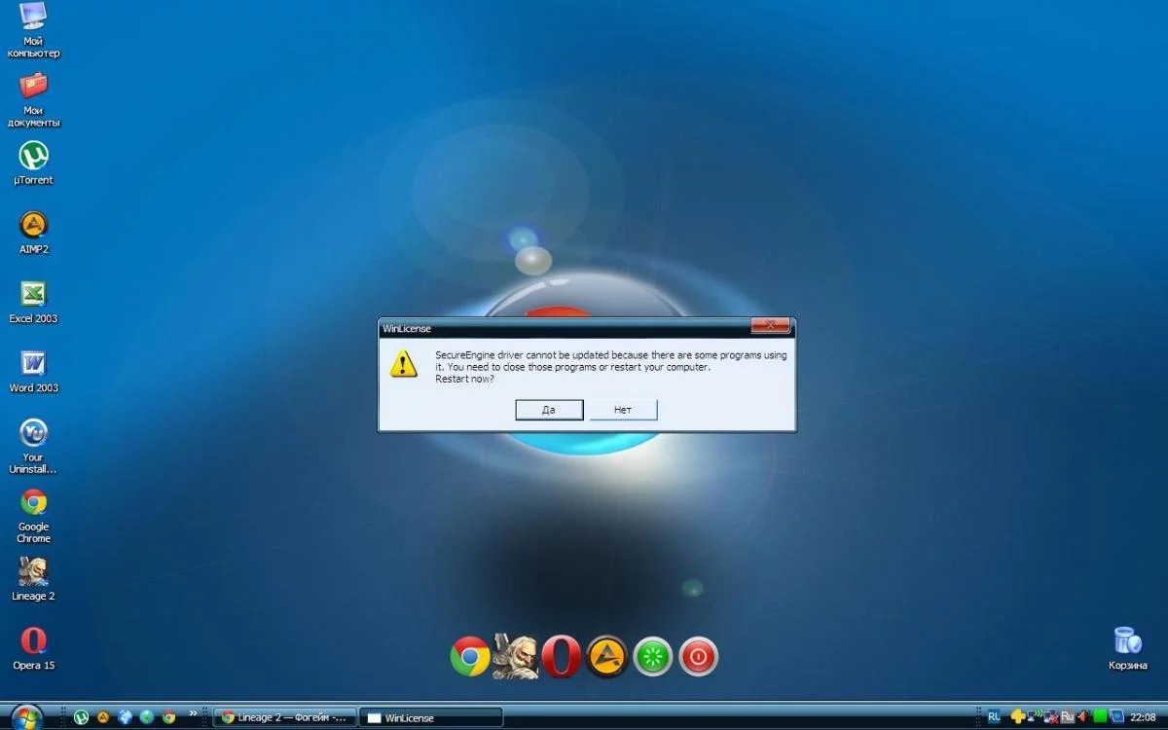1168x730 pixels.
Task: Select the Your Uninstaller desktop icon
Action: [33, 446]
